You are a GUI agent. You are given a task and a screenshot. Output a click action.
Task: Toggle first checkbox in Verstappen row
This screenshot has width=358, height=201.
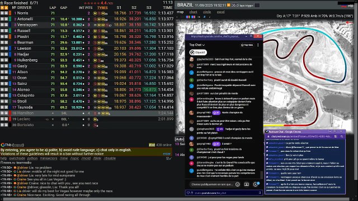click(2, 25)
